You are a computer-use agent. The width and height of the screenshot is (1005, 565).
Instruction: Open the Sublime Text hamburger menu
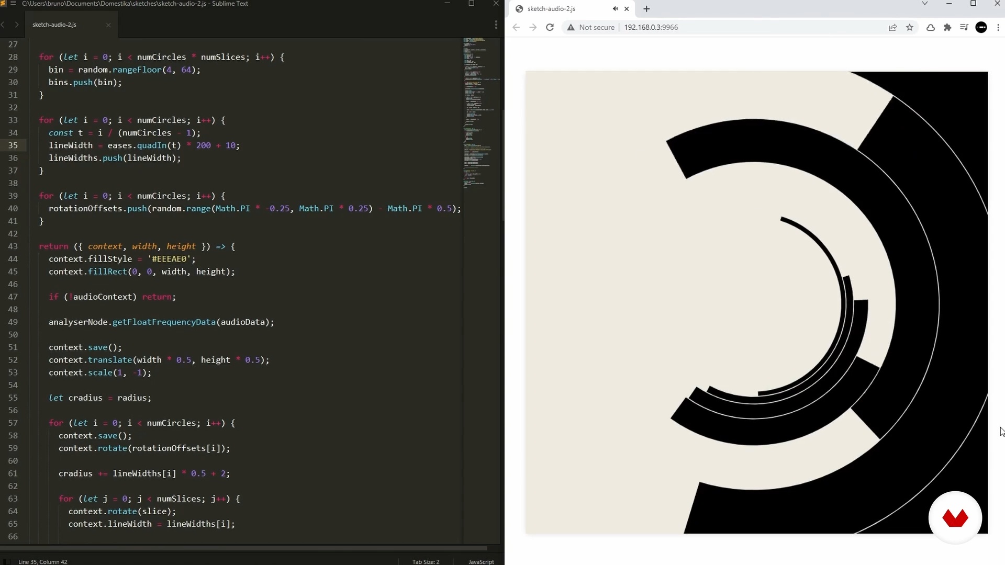click(14, 4)
